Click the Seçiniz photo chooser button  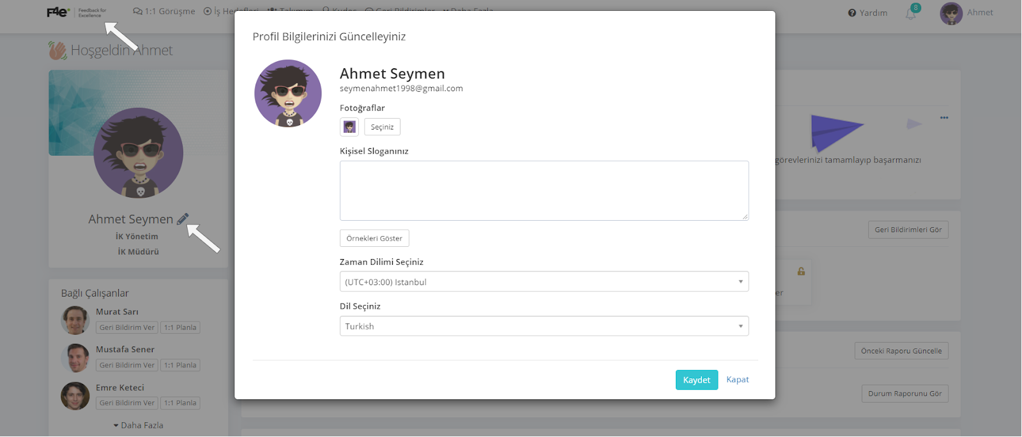coord(382,127)
